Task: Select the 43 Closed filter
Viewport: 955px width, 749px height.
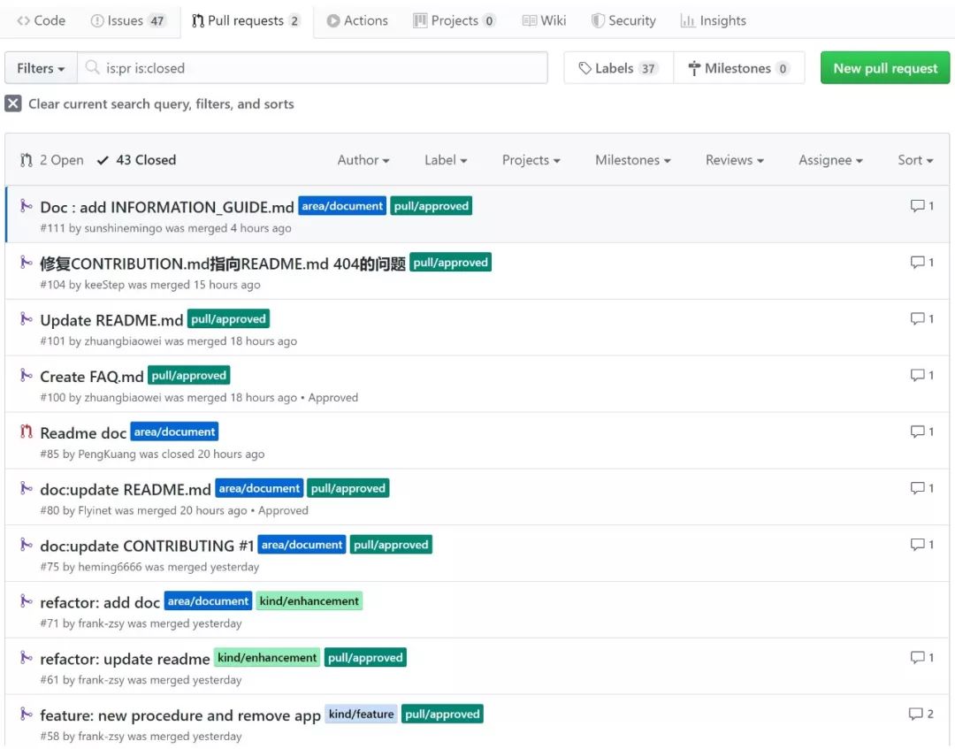Action: (x=137, y=160)
